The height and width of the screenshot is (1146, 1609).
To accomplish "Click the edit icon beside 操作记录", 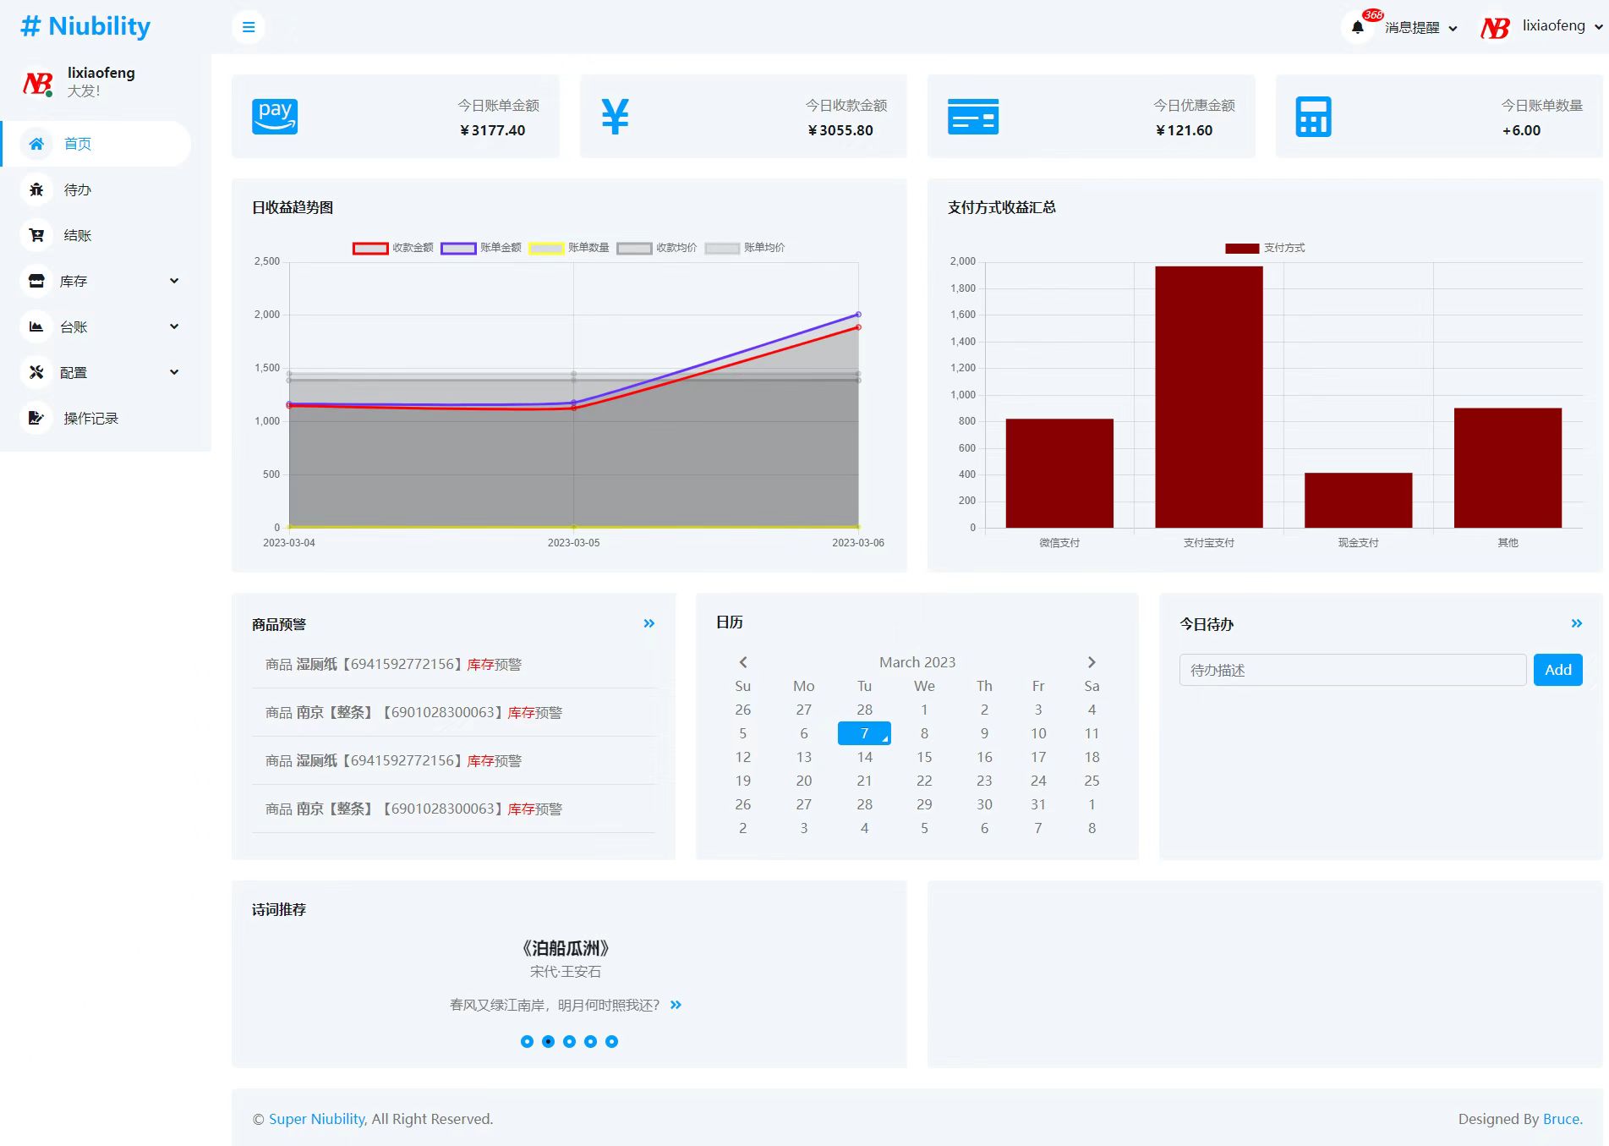I will coord(36,418).
